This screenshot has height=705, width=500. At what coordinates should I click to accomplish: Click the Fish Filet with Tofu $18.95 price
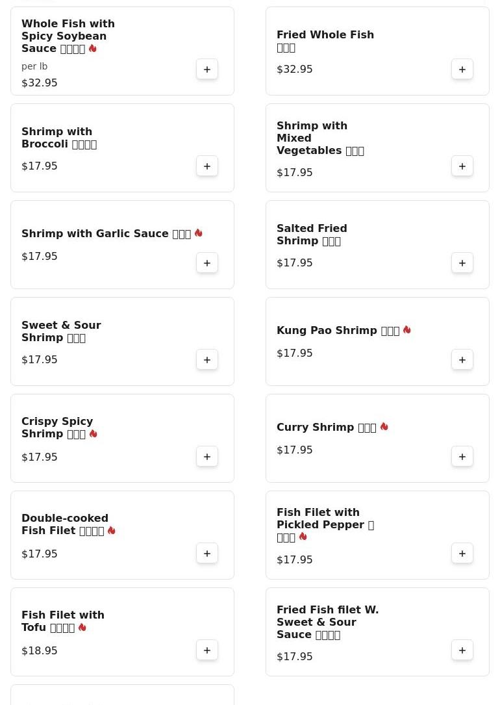pos(40,651)
